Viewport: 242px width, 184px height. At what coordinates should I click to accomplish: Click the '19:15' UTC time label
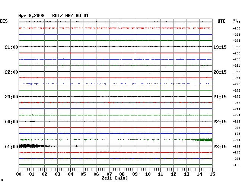pyautogui.click(x=220, y=47)
